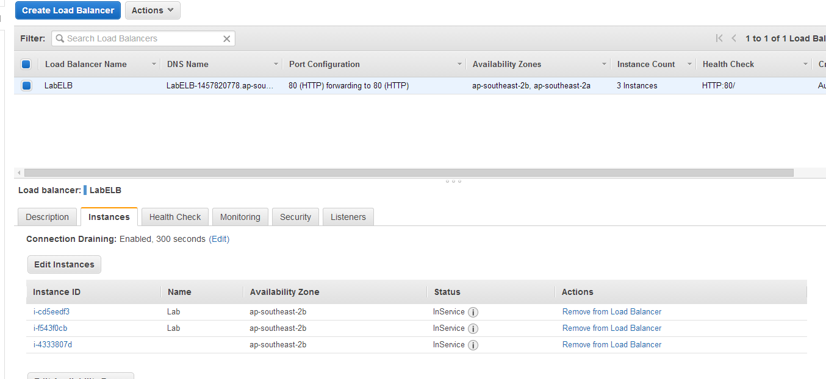Open instance i-f543f0cb link
Viewport: 826px width, 379px height.
click(50, 328)
